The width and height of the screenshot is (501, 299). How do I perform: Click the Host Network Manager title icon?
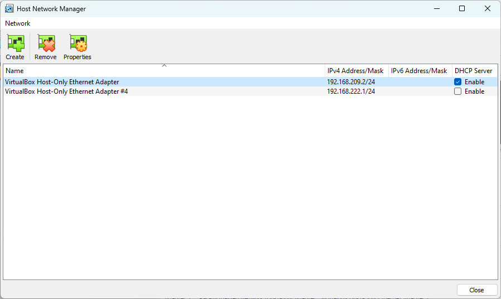[9, 8]
